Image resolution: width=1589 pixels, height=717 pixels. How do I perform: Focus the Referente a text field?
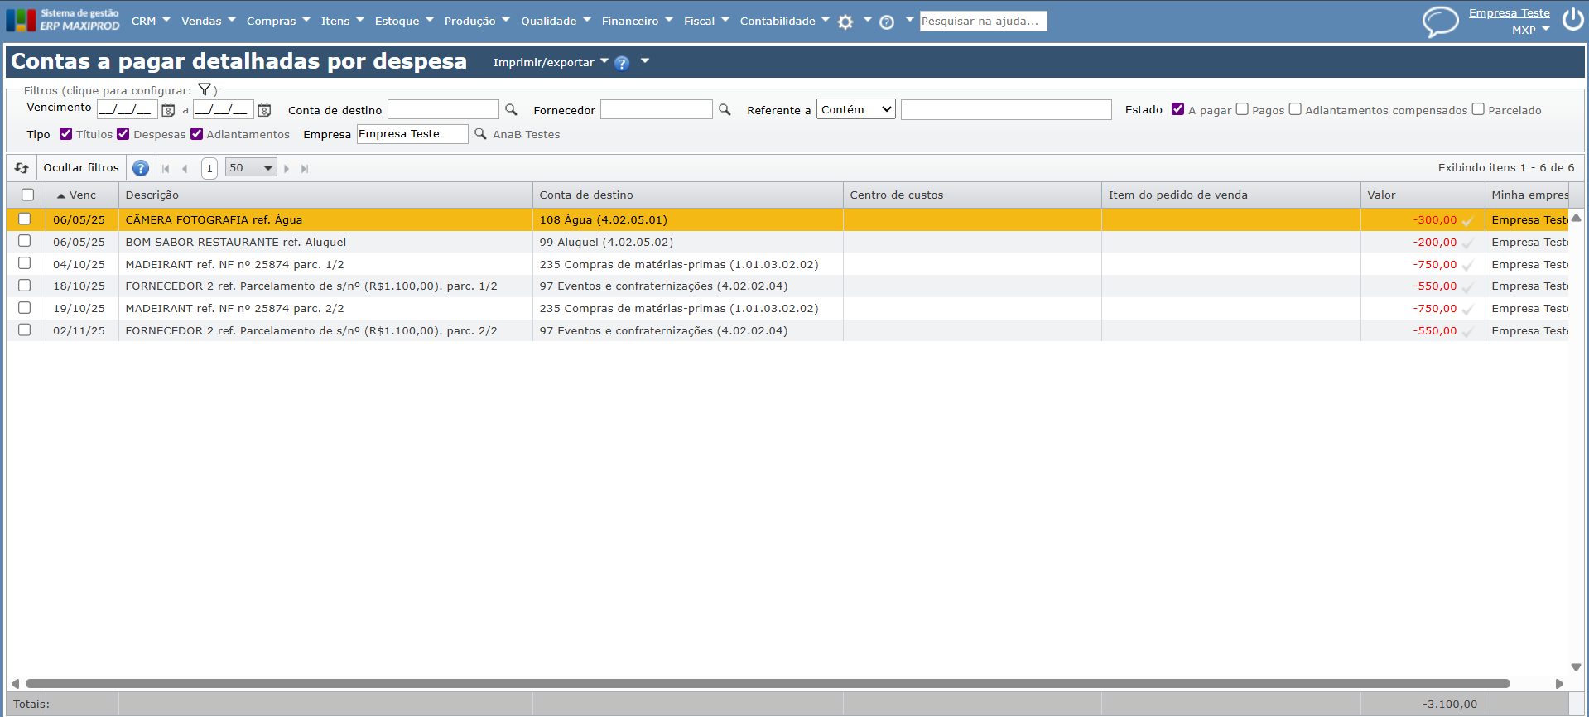[x=1006, y=109]
